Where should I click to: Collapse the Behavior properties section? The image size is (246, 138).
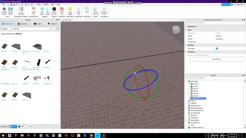pos(186,45)
